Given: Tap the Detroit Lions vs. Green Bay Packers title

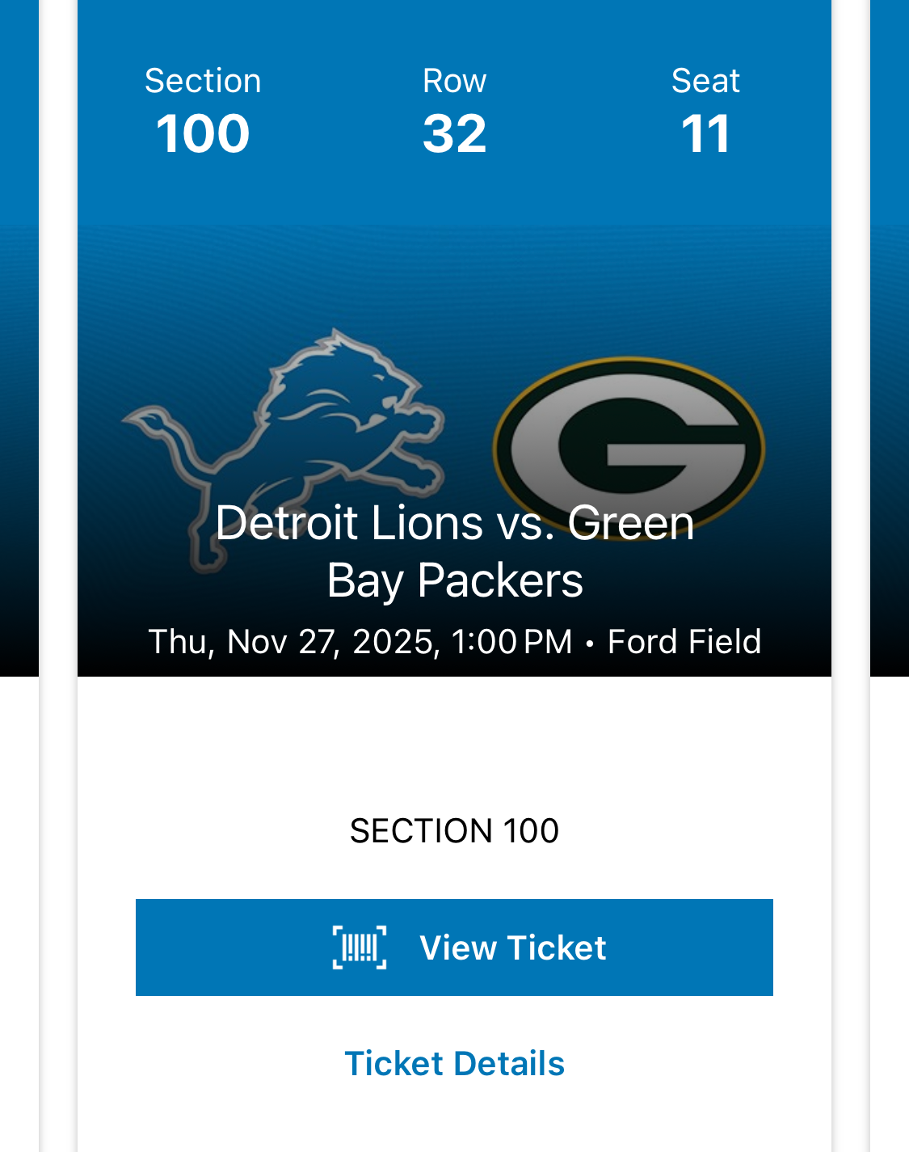Looking at the screenshot, I should pyautogui.click(x=454, y=551).
